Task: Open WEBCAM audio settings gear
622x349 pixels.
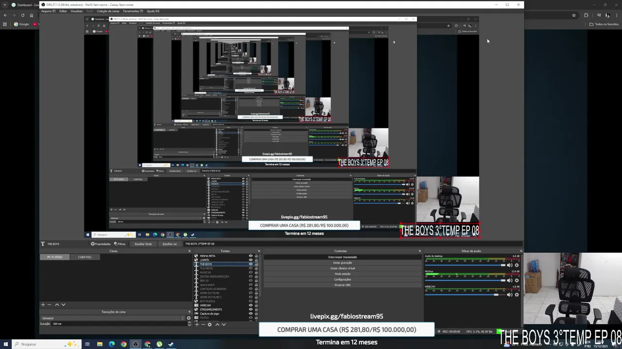Action: [x=517, y=294]
